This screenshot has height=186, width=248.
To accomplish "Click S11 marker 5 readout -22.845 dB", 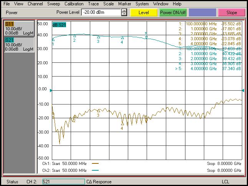I will (x=231, y=44).
